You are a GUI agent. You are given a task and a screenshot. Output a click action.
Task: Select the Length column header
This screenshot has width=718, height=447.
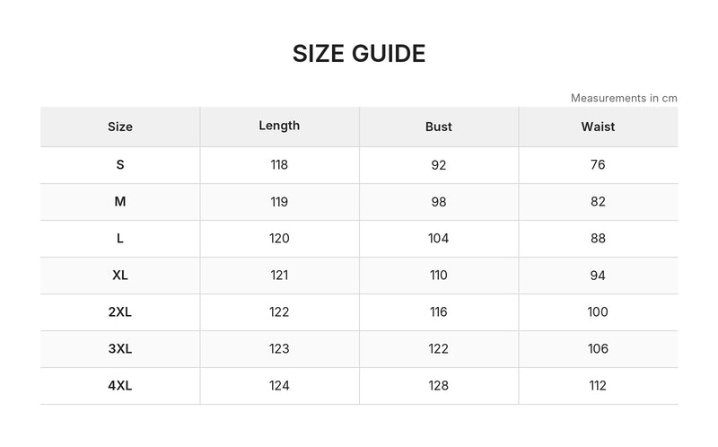pos(279,126)
